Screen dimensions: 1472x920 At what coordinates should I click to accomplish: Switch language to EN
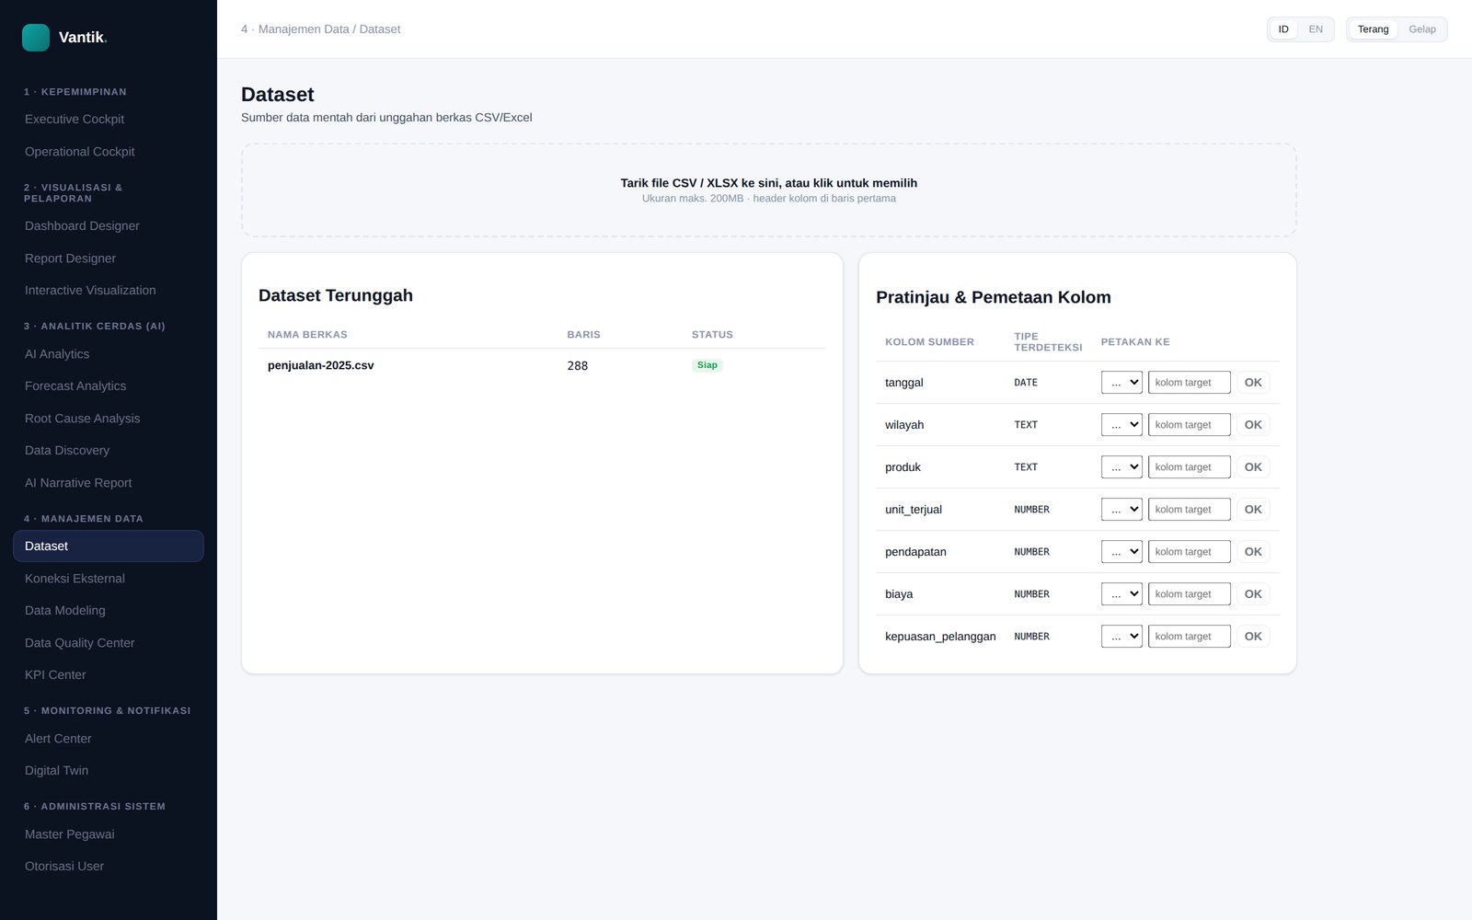tap(1316, 29)
